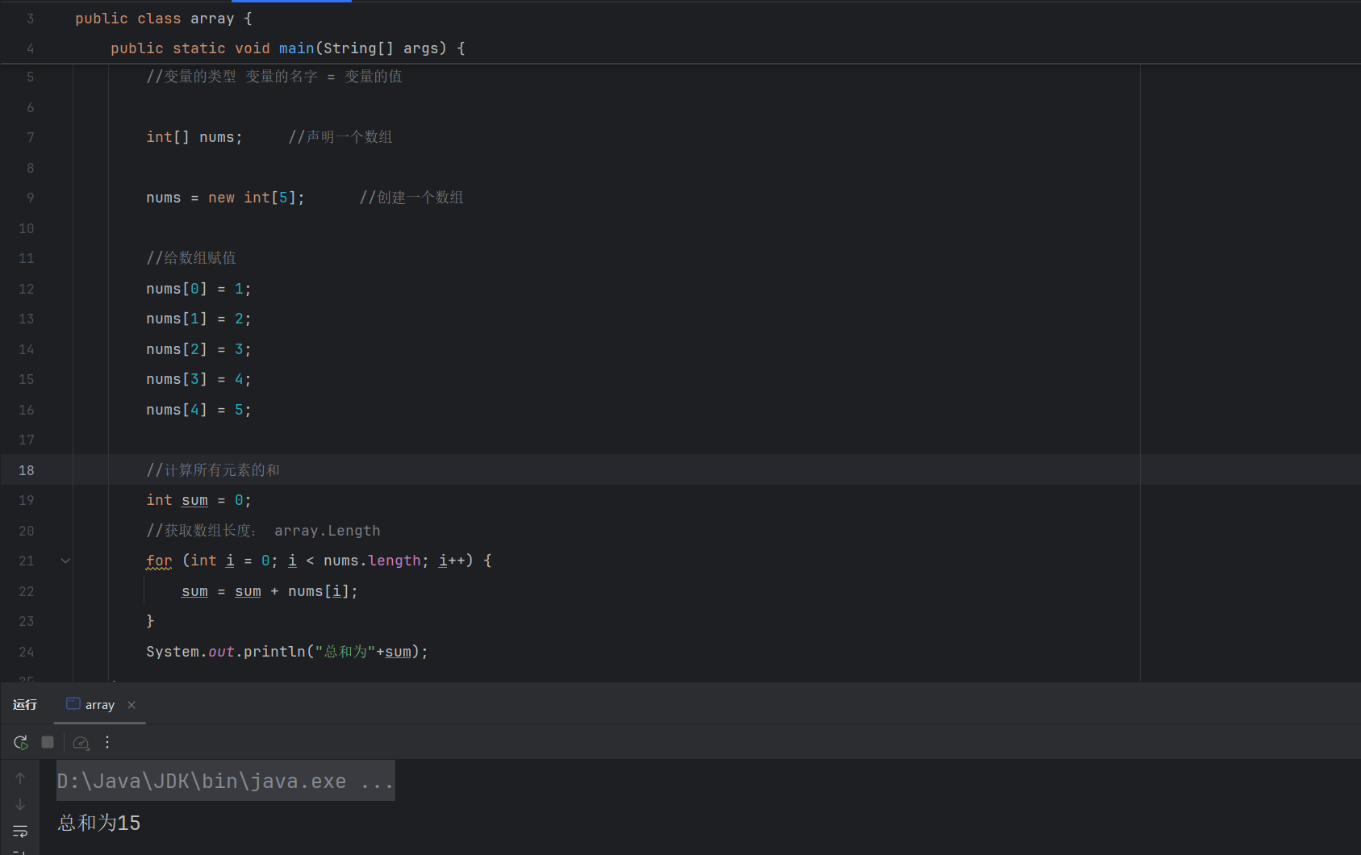Viewport: 1361px width, 855px height.
Task: Click line number 9 in gutter
Action: 31,198
